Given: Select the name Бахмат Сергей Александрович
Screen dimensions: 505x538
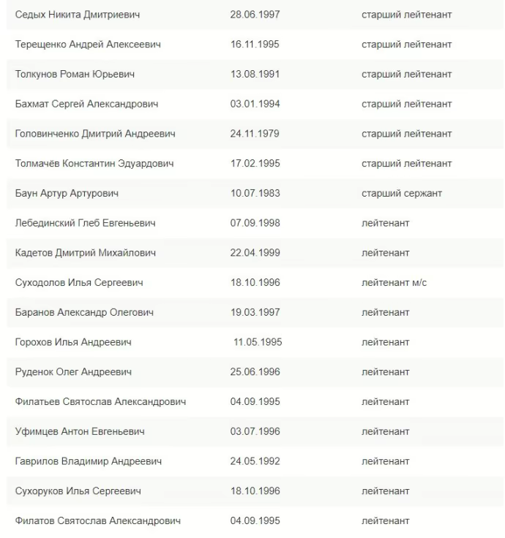Looking at the screenshot, I should click(86, 105).
